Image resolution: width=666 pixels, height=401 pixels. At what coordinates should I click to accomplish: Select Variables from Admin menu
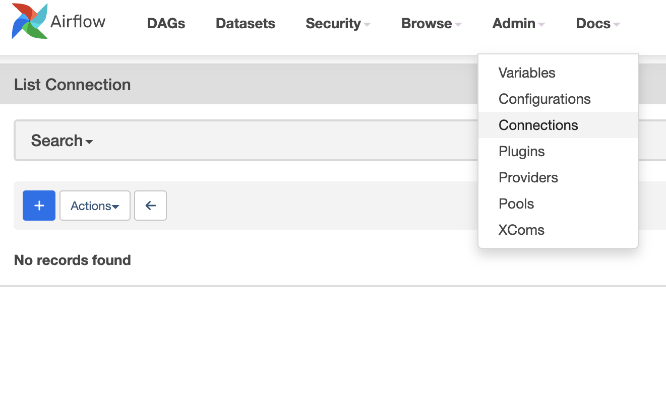click(x=527, y=73)
